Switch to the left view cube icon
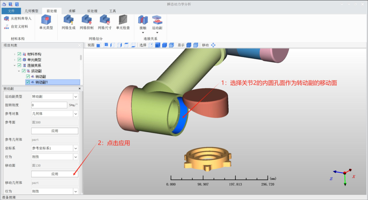Screen dimensions: 368x200 click(113, 45)
